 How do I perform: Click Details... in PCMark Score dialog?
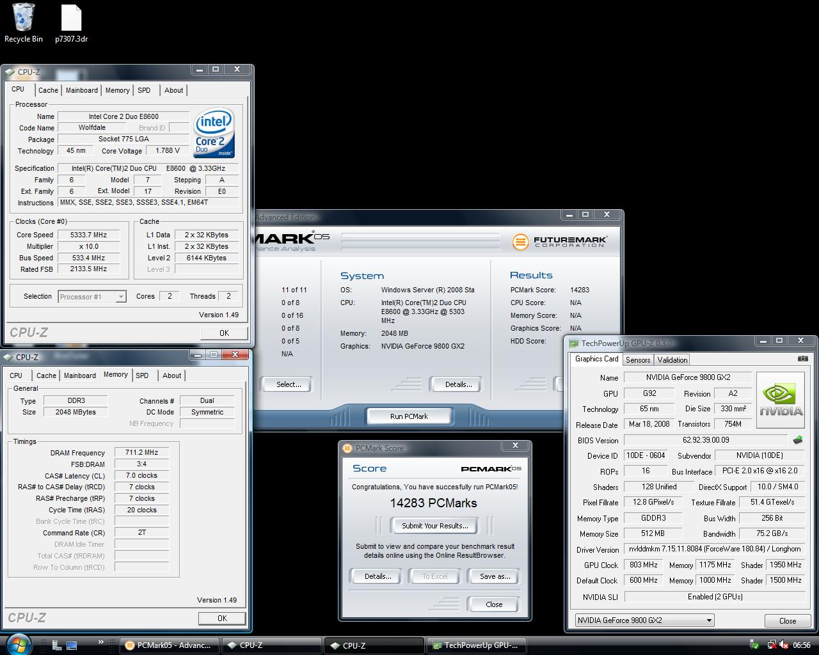(x=378, y=576)
